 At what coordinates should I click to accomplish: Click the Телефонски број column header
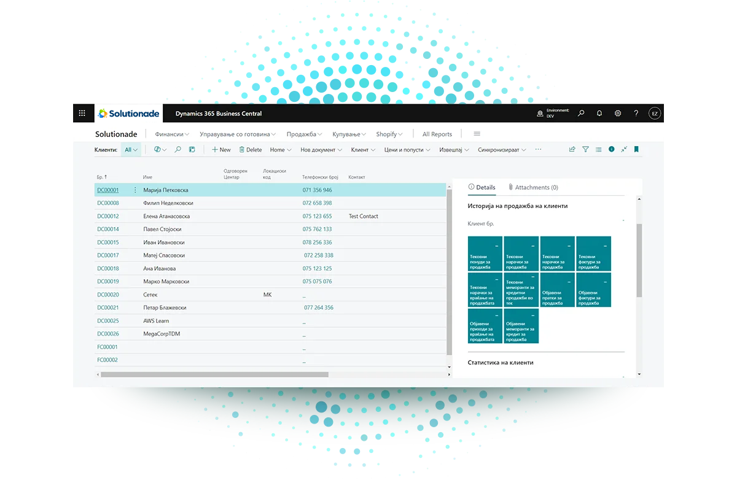point(320,177)
